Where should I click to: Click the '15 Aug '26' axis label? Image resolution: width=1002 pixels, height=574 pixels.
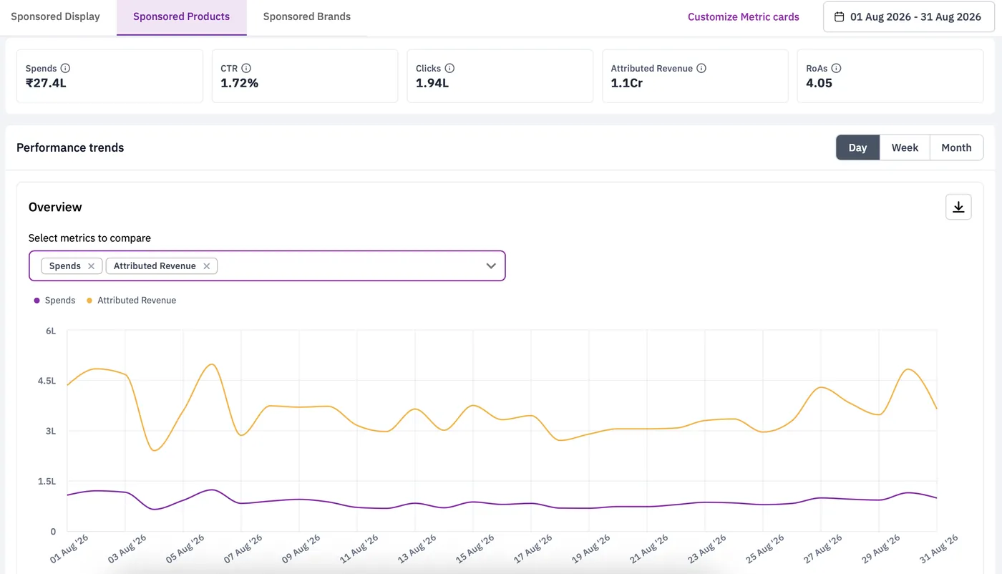coord(475,550)
